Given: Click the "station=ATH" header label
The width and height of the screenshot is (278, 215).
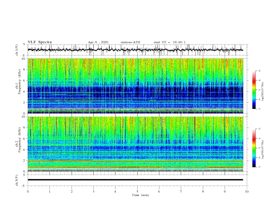Looking at the screenshot, I should pyautogui.click(x=130, y=42).
